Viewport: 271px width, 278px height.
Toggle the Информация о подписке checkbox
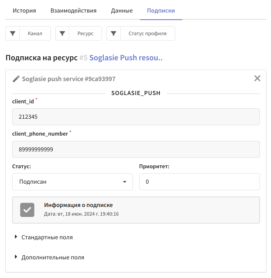(27, 210)
